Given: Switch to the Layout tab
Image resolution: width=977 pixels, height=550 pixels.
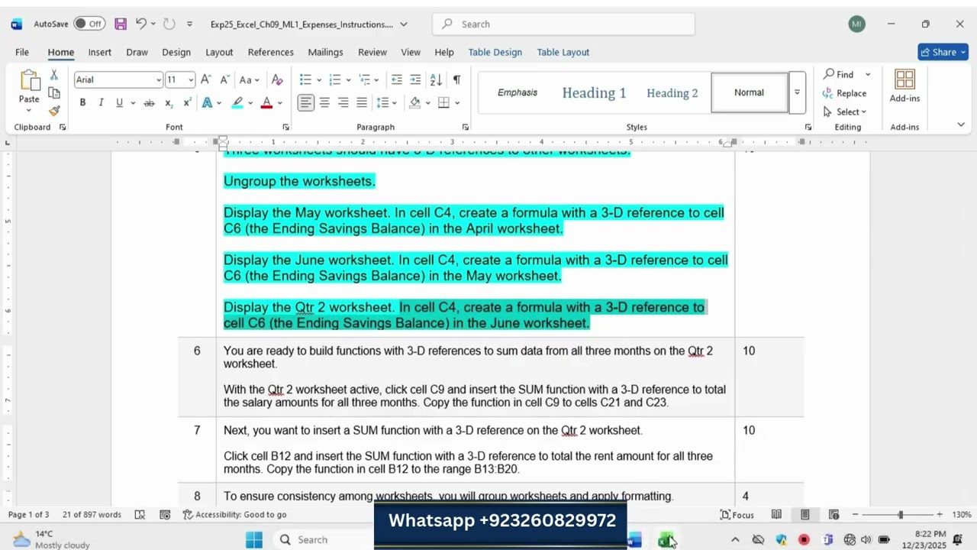Looking at the screenshot, I should coord(219,52).
